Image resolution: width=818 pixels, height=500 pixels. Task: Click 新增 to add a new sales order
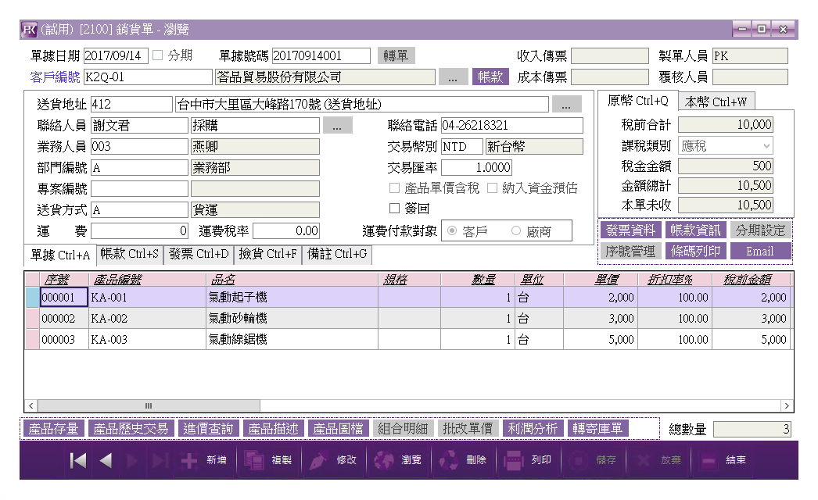pos(204,460)
